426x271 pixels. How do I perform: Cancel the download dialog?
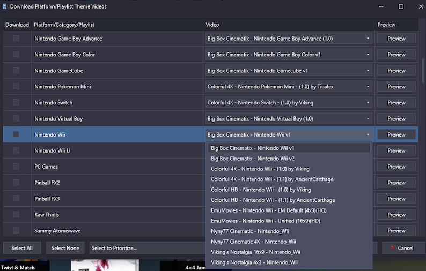click(x=402, y=248)
